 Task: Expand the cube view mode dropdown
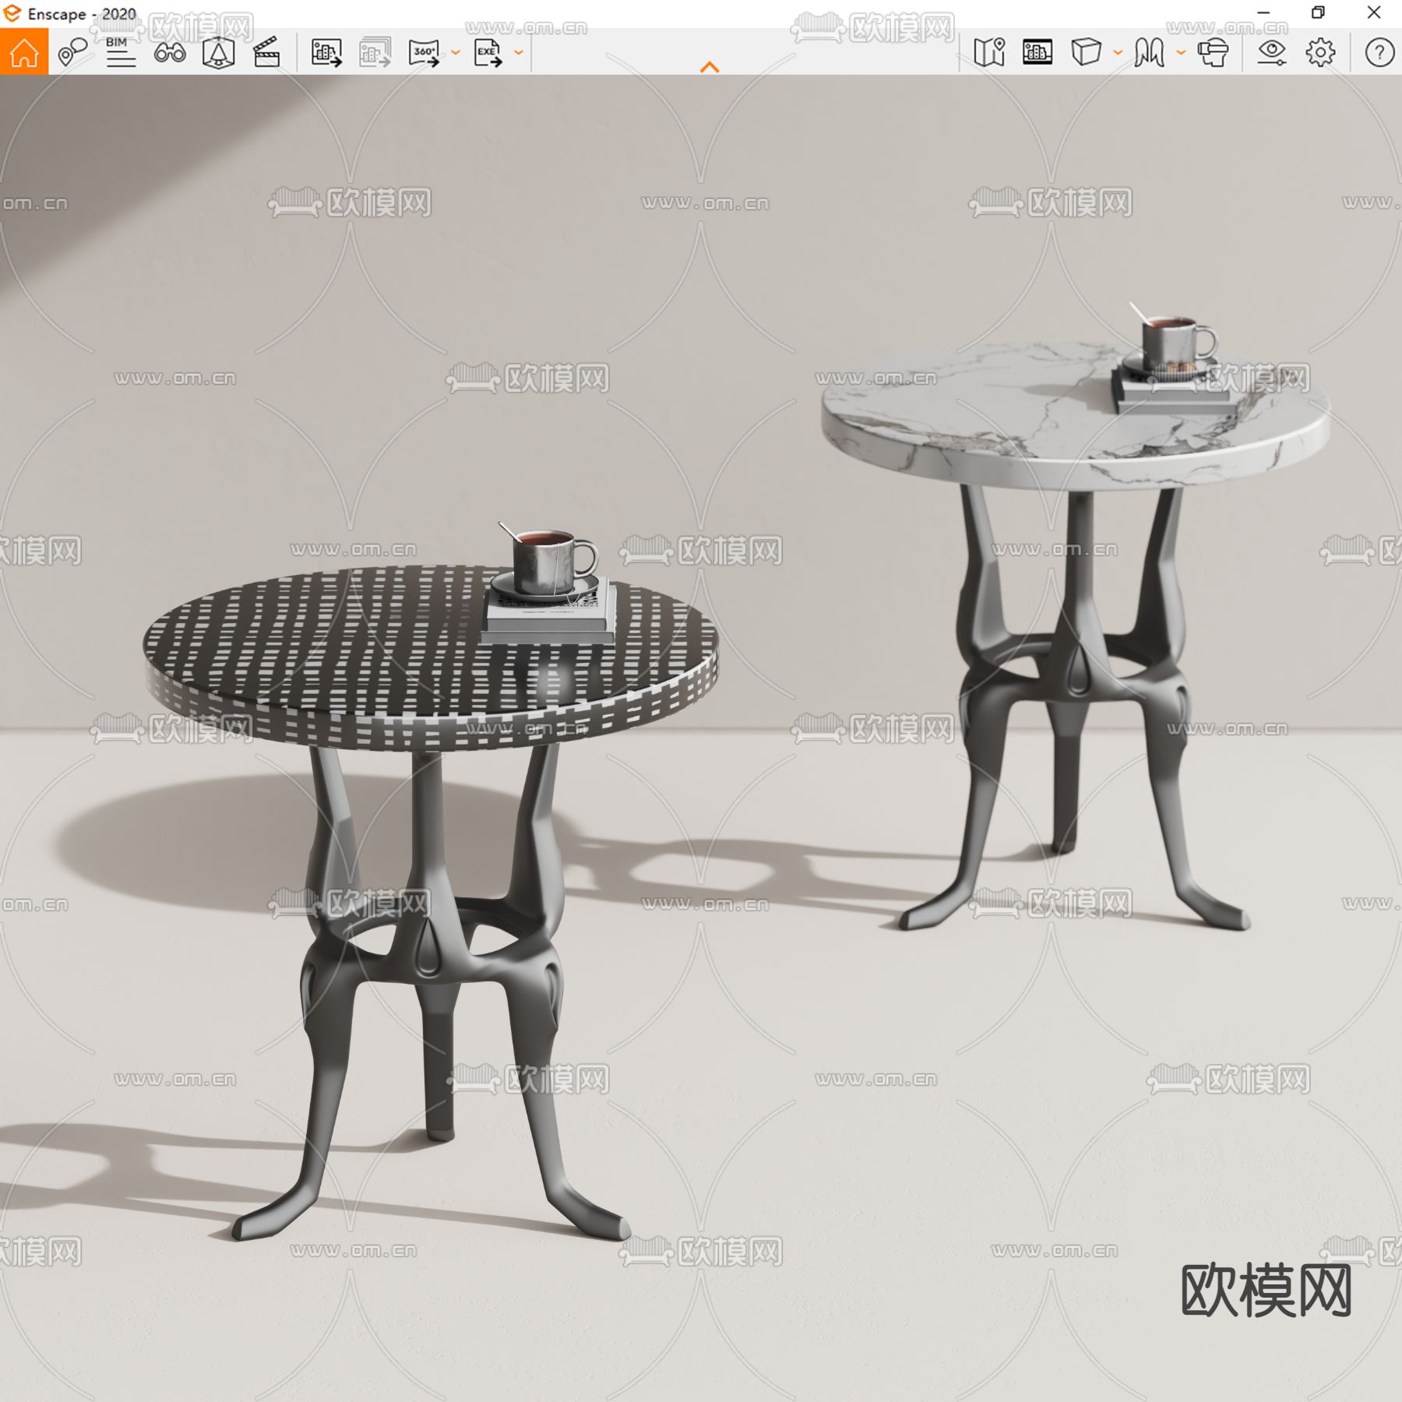tap(1118, 53)
